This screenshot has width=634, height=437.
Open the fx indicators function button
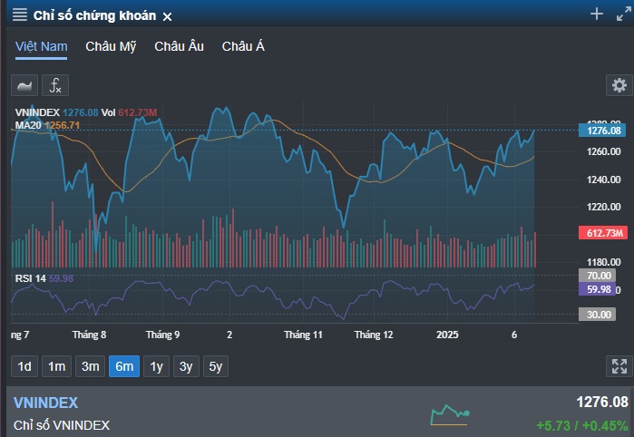[x=55, y=85]
